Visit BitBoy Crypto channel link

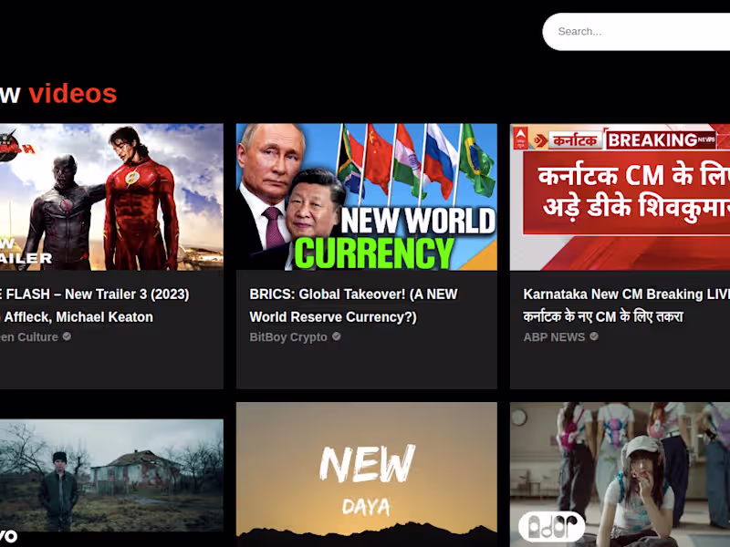click(288, 337)
